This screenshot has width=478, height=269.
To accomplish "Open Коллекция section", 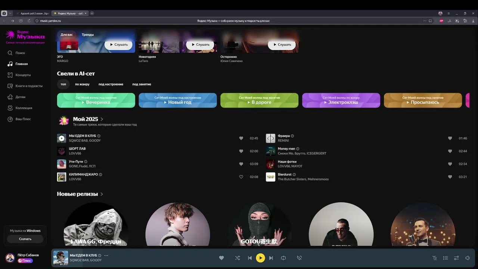I will [x=20, y=108].
